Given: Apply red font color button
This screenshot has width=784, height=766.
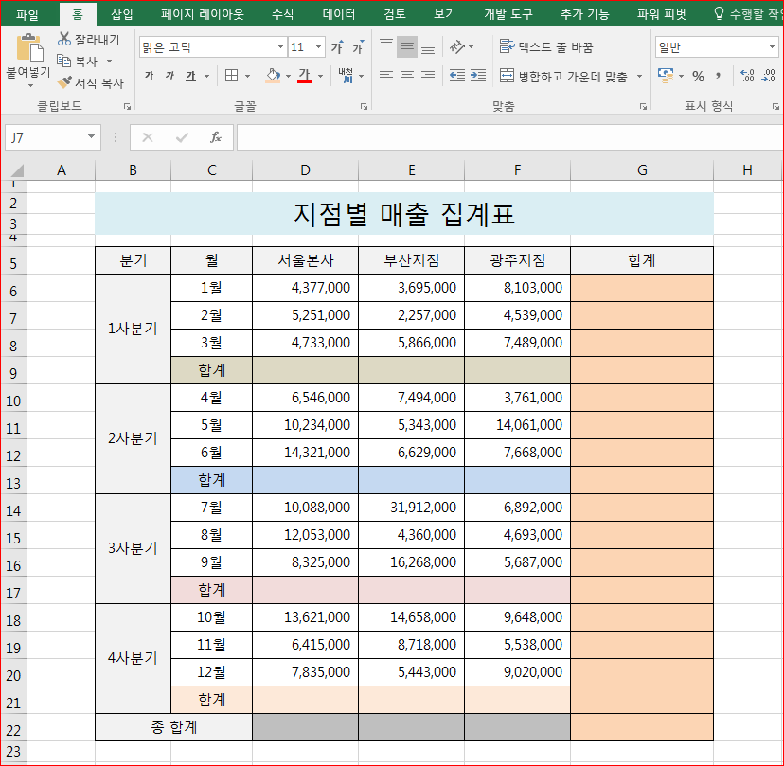Looking at the screenshot, I should pos(305,76).
